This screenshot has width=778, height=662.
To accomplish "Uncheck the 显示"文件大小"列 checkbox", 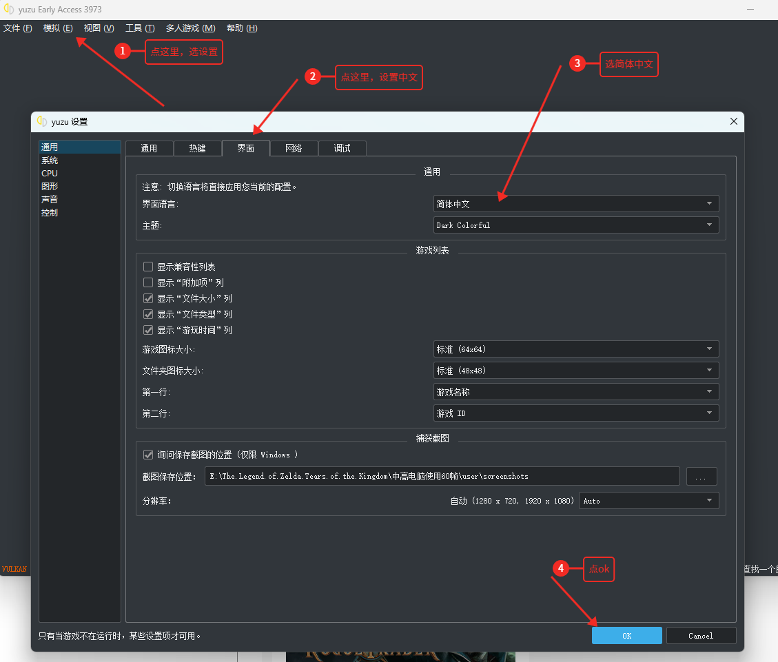I will pyautogui.click(x=148, y=298).
